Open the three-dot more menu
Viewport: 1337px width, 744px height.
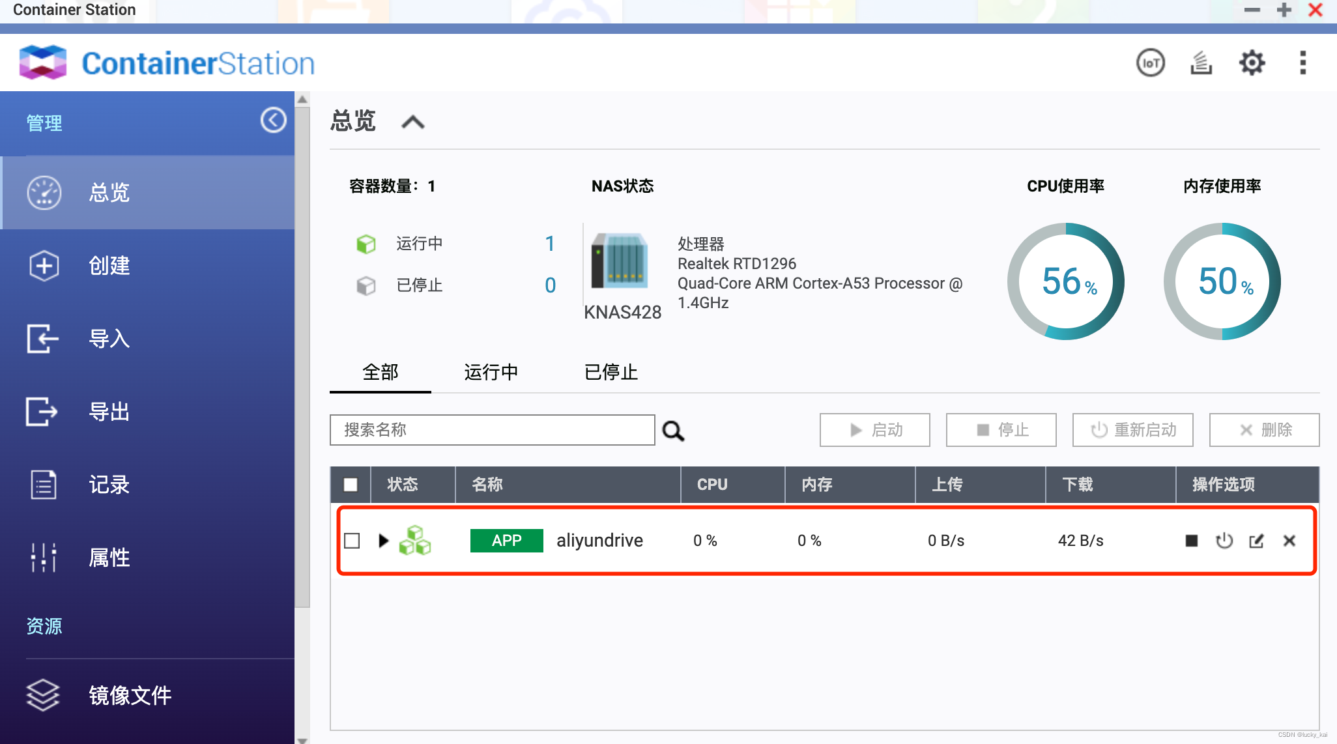click(1302, 63)
